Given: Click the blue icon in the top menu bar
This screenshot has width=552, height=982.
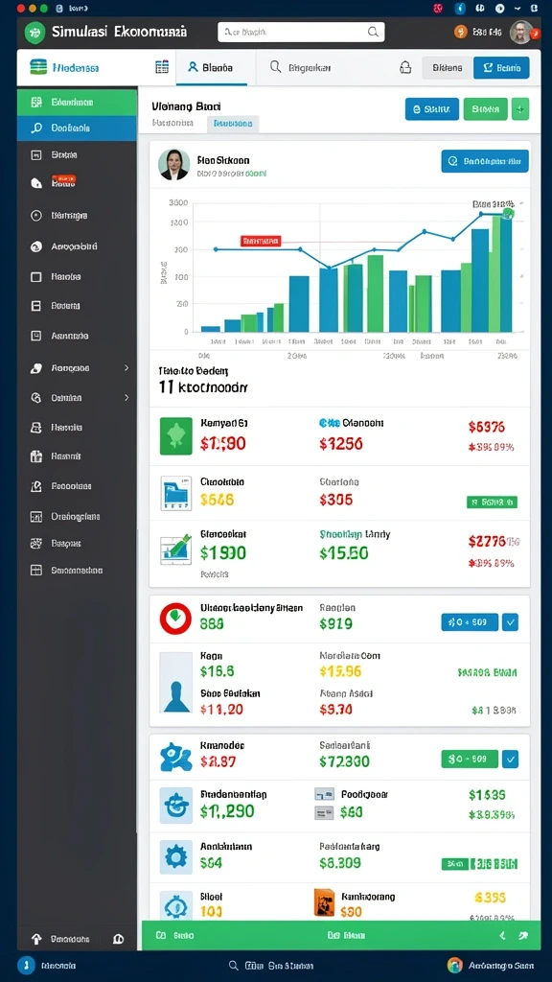Looking at the screenshot, I should 459,8.
